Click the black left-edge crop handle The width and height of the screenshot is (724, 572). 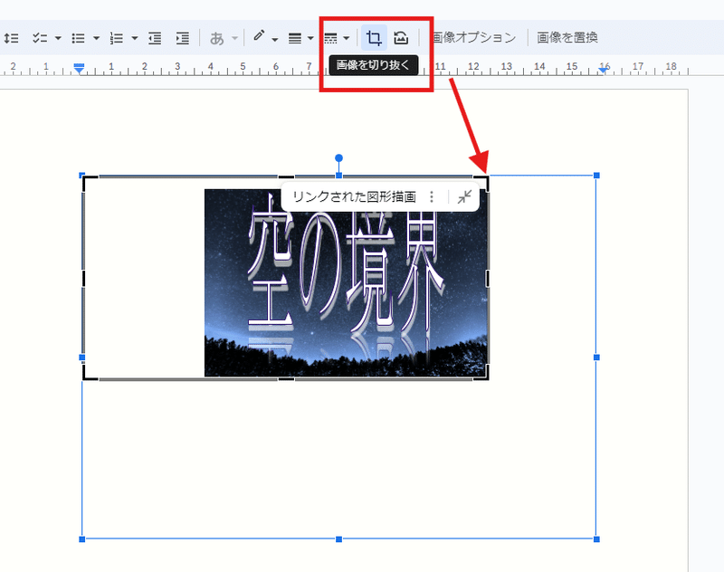pos(83,279)
